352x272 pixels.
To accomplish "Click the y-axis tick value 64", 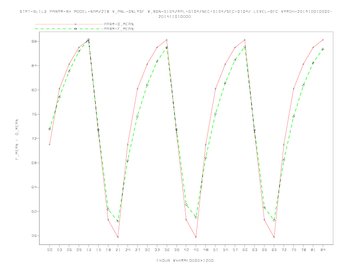I will [34, 187].
